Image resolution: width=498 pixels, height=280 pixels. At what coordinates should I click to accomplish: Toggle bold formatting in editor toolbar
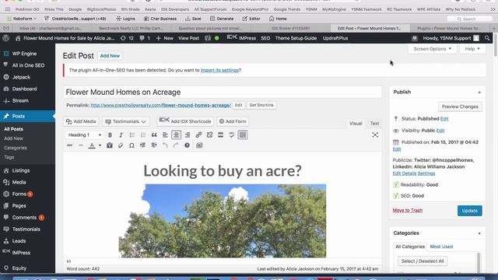point(110,135)
